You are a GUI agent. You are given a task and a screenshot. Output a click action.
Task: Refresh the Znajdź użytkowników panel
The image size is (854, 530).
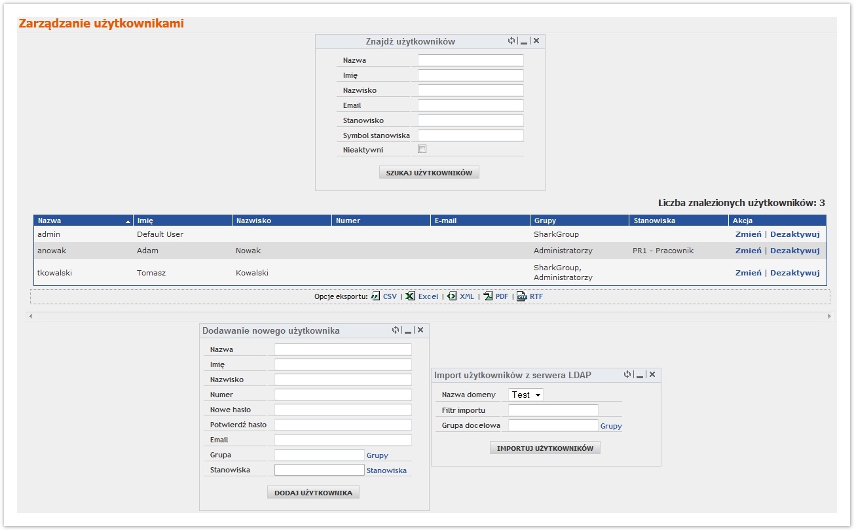[x=511, y=41]
